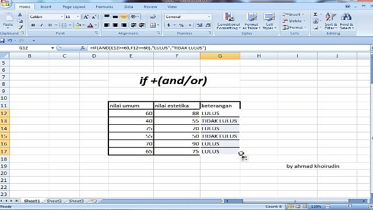373x210 pixels.
Task: Toggle Align Text Left
Action: tap(107, 25)
